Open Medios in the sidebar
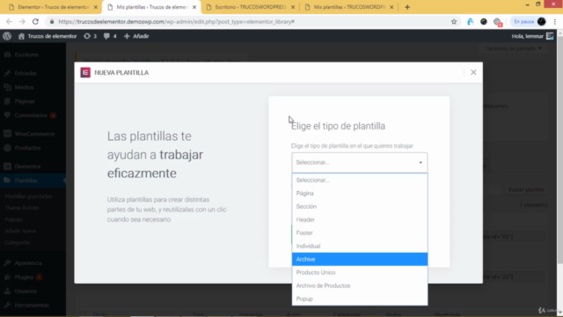Viewport: 563px width, 317px height. (x=24, y=87)
